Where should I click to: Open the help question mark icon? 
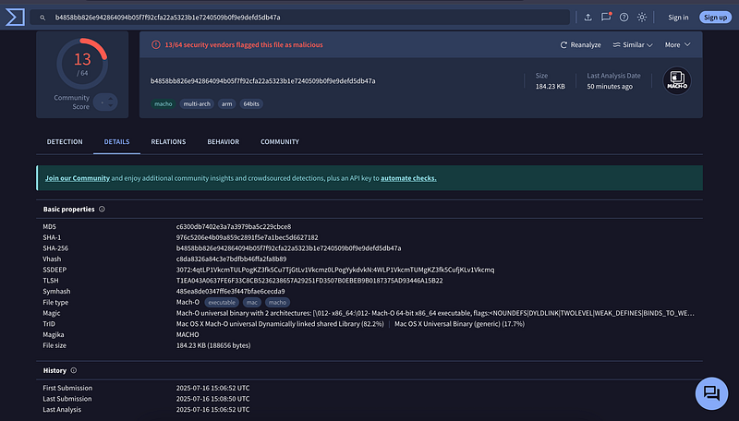624,17
